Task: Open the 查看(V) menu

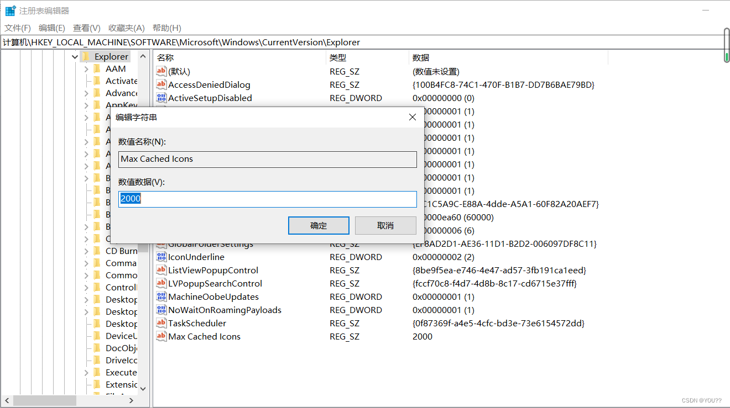Action: (x=87, y=28)
